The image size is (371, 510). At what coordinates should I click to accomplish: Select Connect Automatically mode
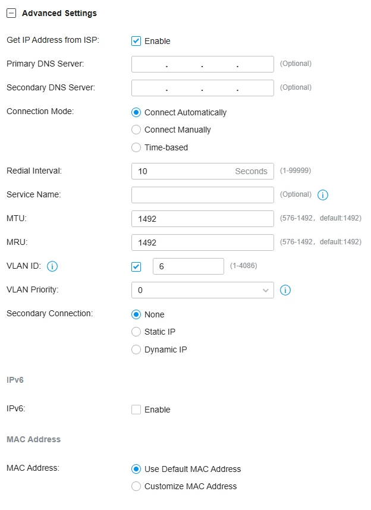pos(136,112)
